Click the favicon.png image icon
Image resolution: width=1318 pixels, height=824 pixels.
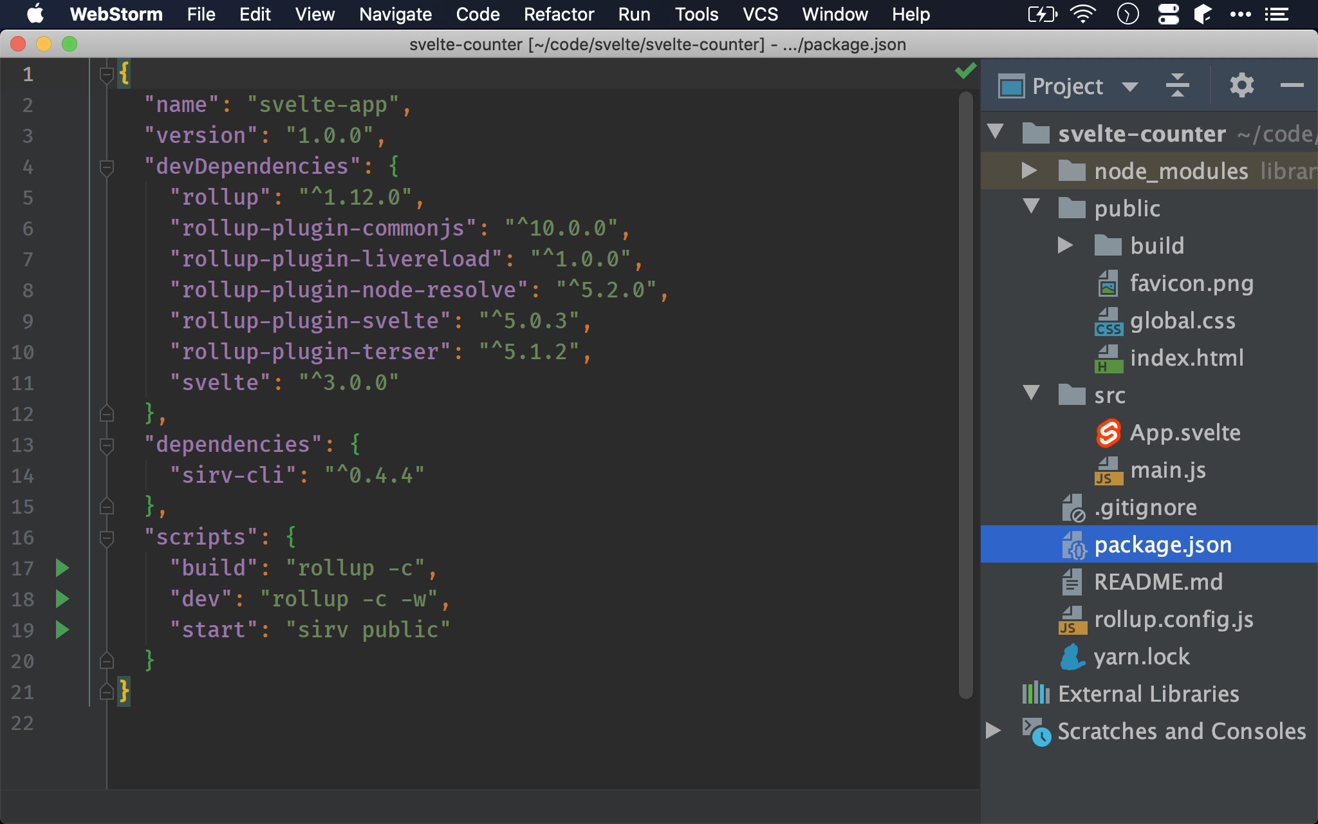(1108, 283)
